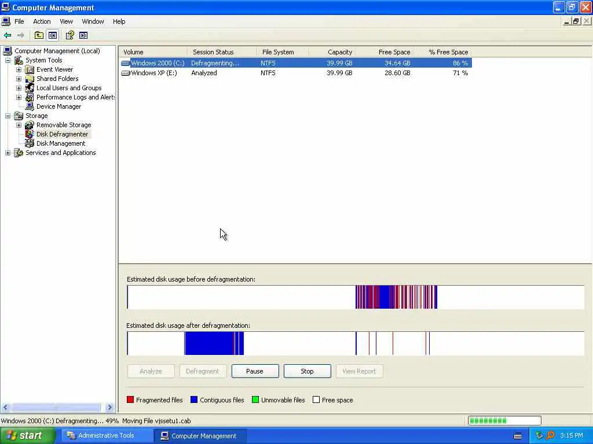Sort by the File System column header
Image resolution: width=593 pixels, height=444 pixels.
pyautogui.click(x=283, y=52)
